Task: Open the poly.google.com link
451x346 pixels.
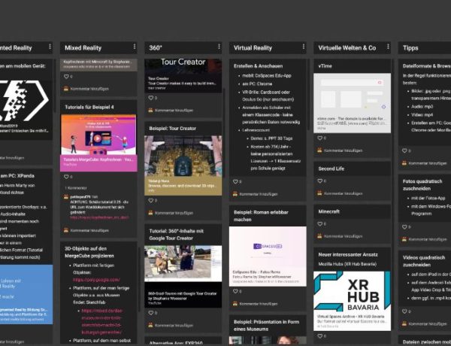Action: tap(90, 278)
